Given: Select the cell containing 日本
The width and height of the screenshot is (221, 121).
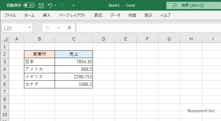Looking at the screenshot, I should click(x=39, y=62).
